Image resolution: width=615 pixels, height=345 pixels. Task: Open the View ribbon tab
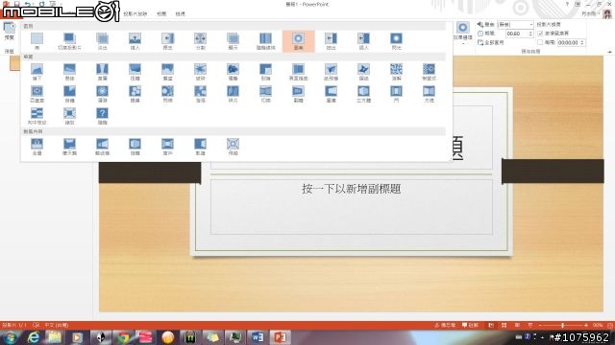(180, 13)
